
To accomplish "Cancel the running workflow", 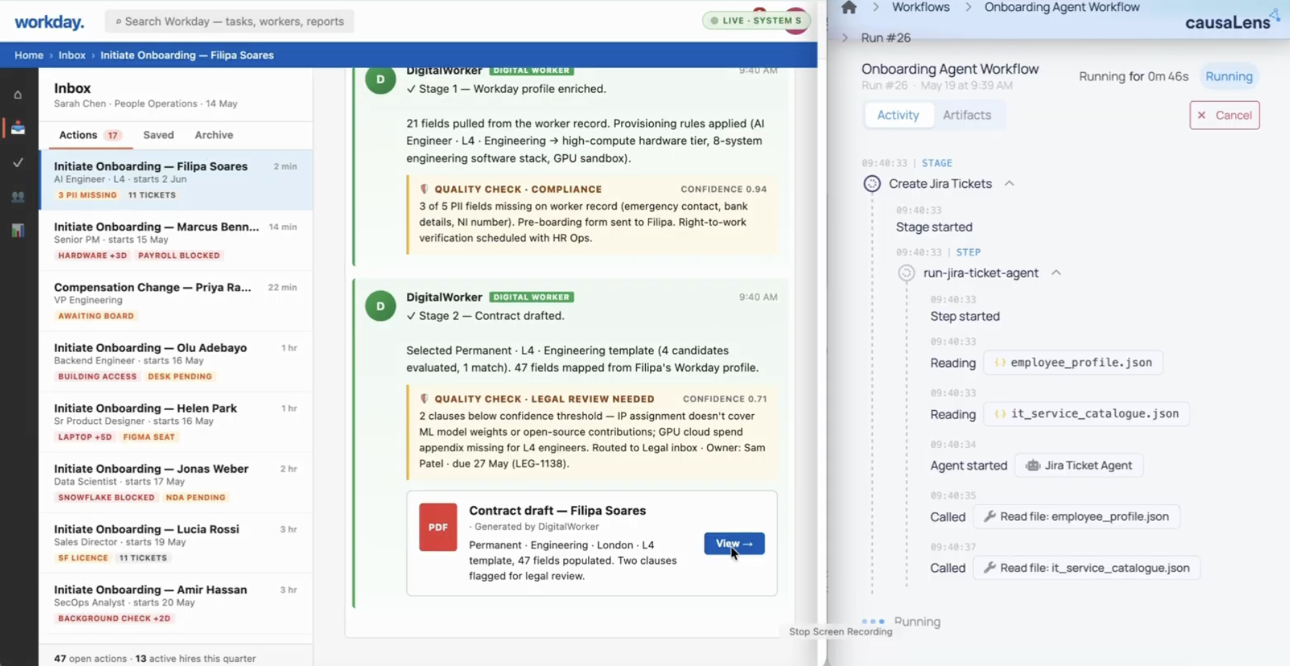I will click(1224, 115).
